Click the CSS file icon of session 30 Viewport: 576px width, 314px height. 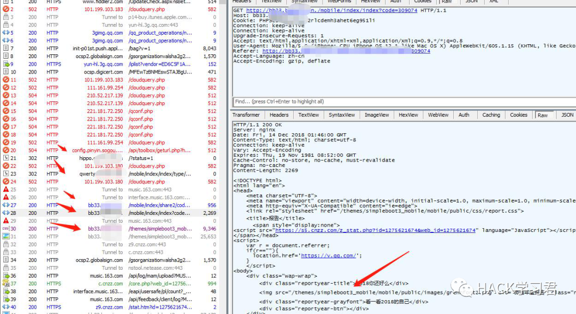pos(6,228)
